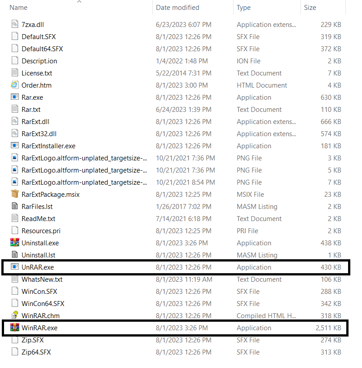This screenshot has height=368, width=362.
Task: Select the file name Rar.exe
Action: [32, 98]
